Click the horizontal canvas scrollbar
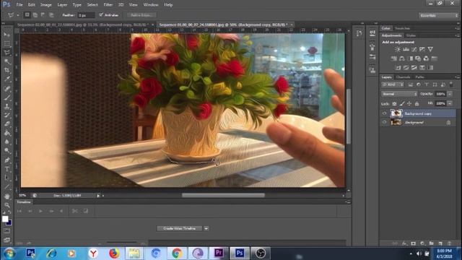462x260 pixels. point(223,195)
